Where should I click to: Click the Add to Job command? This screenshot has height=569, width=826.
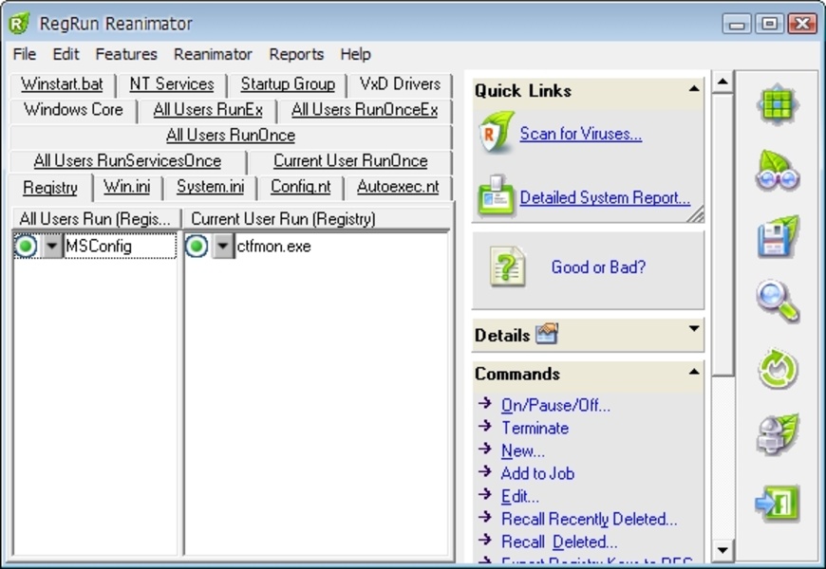point(537,474)
